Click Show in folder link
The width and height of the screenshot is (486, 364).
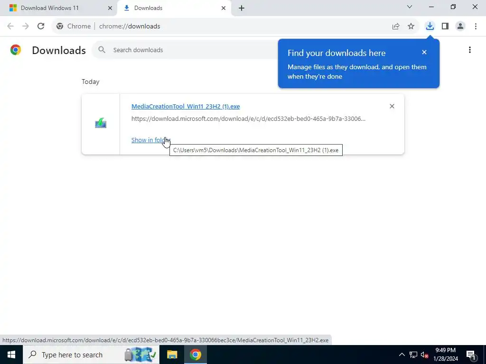(150, 140)
